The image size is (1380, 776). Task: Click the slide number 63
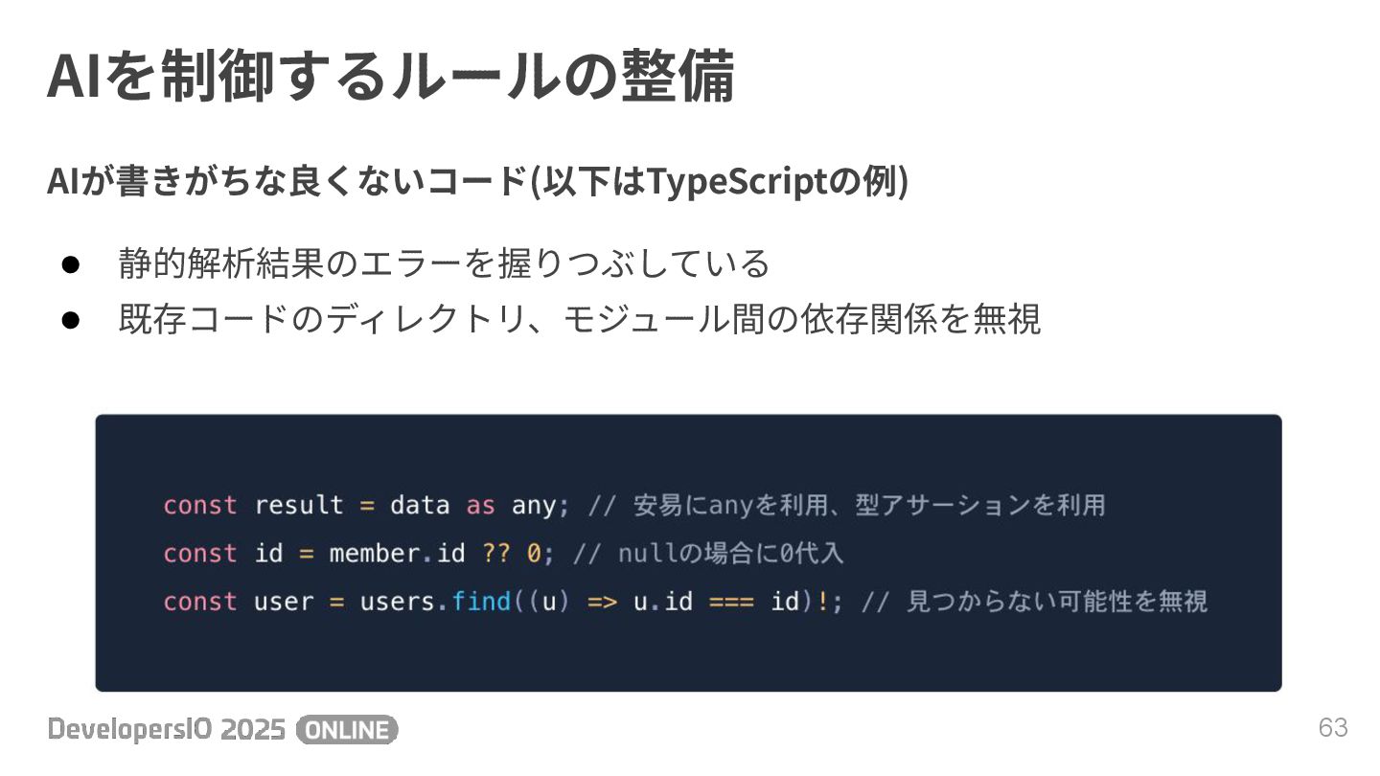[x=1333, y=727]
